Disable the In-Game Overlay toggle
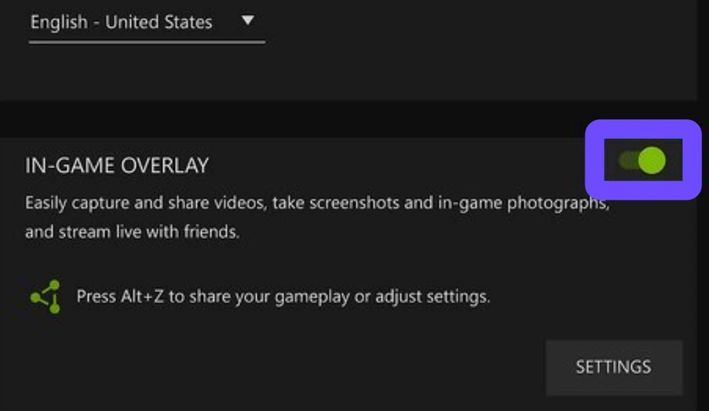Screen dimensions: 709x411 tap(642, 161)
